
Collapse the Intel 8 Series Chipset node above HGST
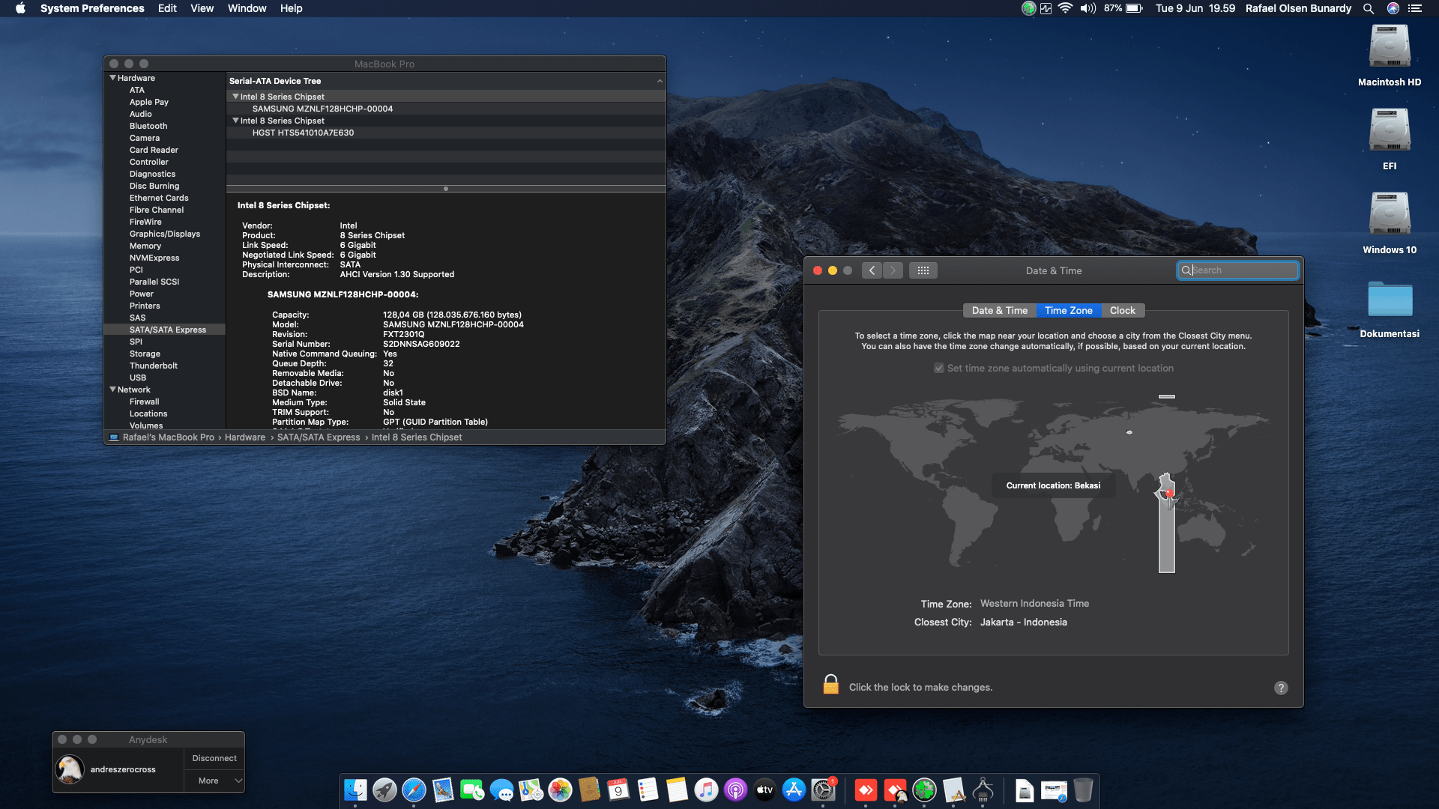click(235, 121)
